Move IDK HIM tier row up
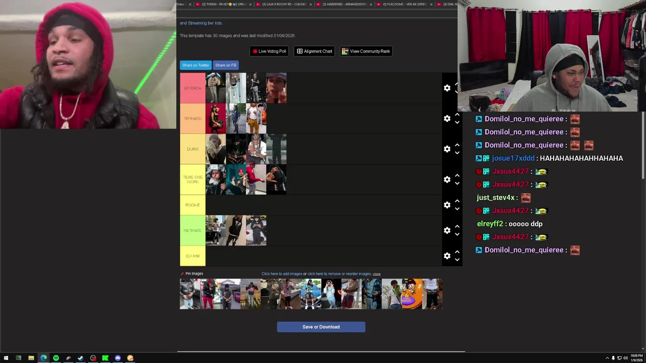Viewport: 646px width, 363px height. point(457,252)
